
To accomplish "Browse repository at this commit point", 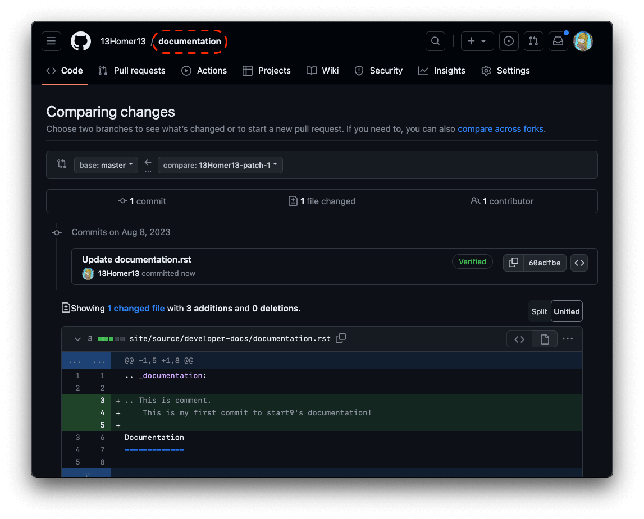I will 579,263.
